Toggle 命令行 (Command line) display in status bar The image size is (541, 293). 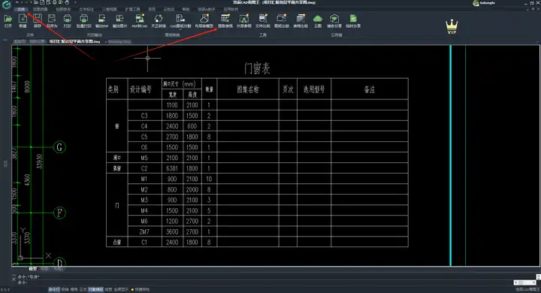[54, 289]
